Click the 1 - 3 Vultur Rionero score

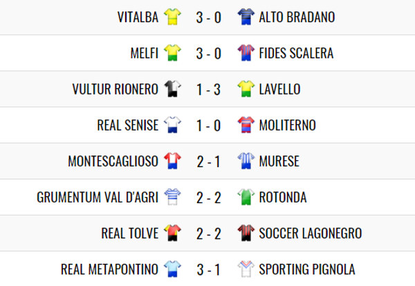(x=209, y=89)
